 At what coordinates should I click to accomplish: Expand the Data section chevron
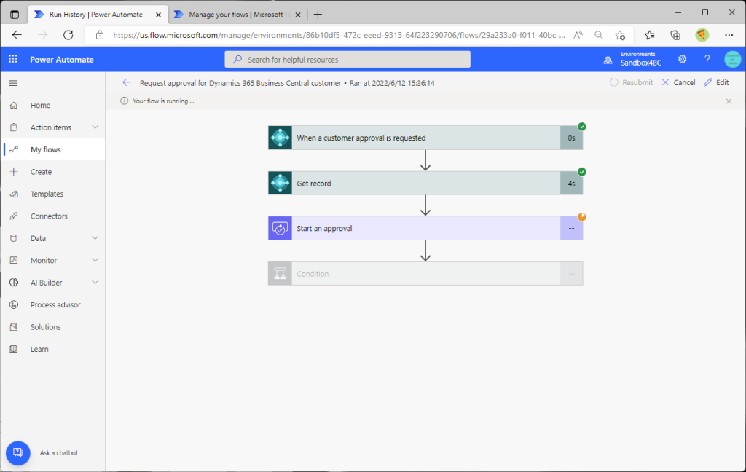click(95, 238)
